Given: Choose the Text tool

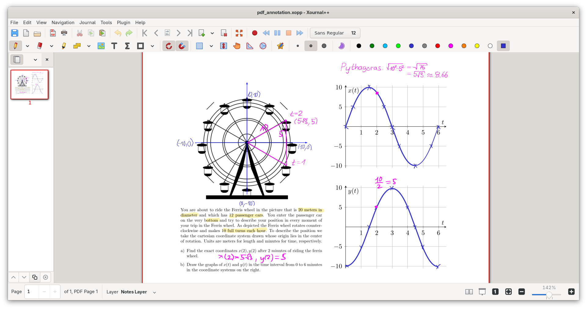Looking at the screenshot, I should (x=114, y=46).
